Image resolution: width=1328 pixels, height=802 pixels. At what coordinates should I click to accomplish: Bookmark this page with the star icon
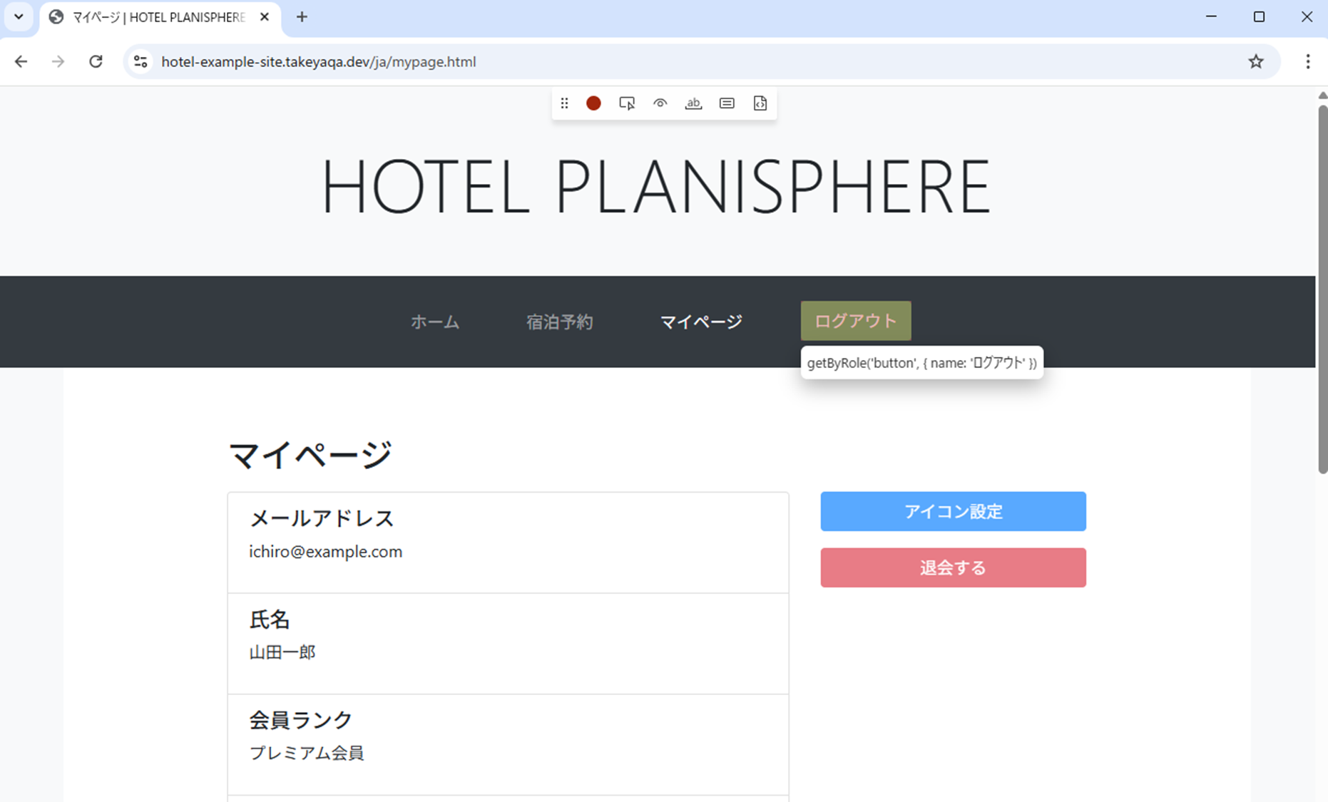pos(1256,61)
